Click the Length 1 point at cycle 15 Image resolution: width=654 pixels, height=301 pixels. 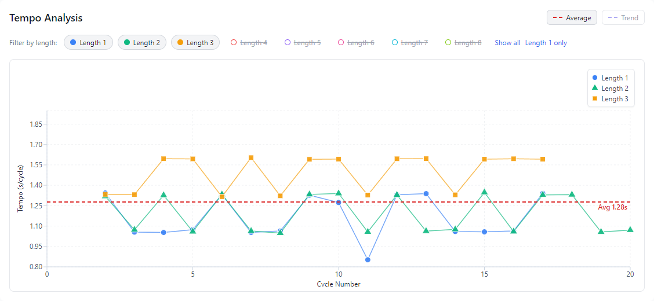pyautogui.click(x=484, y=232)
